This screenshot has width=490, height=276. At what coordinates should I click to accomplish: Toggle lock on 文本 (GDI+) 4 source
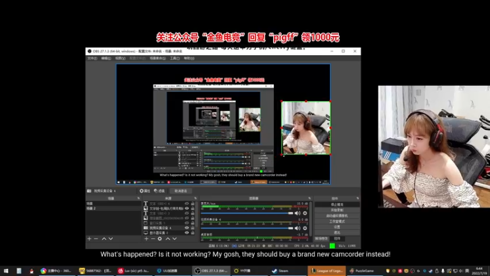click(192, 204)
